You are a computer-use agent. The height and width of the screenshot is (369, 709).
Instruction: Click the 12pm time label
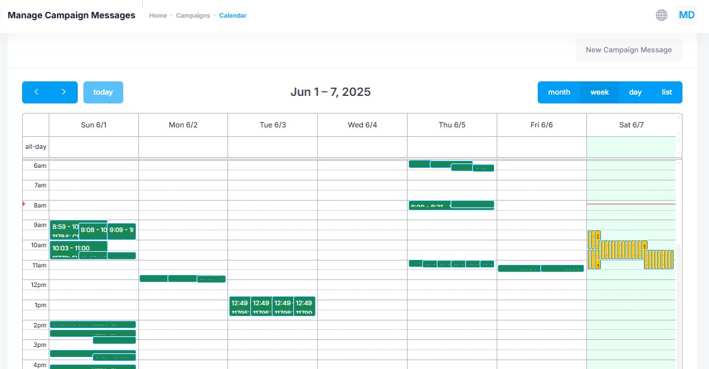pos(39,285)
